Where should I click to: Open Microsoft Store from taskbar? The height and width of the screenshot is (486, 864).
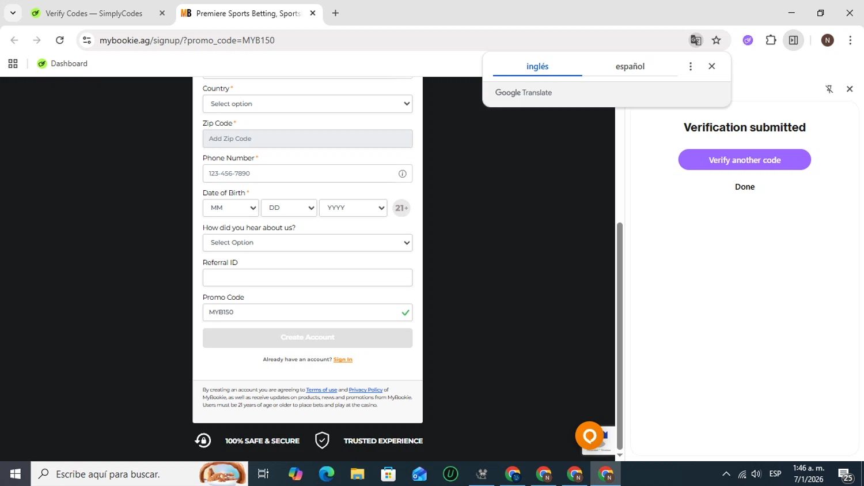(x=388, y=474)
